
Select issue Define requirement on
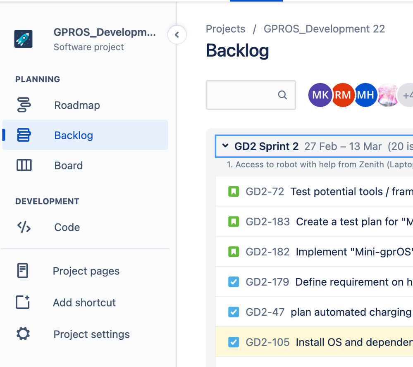pyautogui.click(x=354, y=282)
